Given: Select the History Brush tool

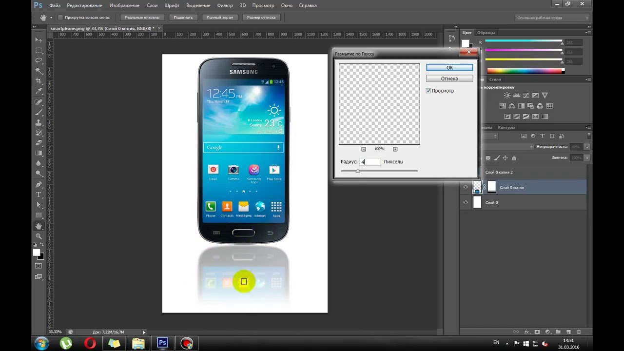Looking at the screenshot, I should tap(39, 133).
